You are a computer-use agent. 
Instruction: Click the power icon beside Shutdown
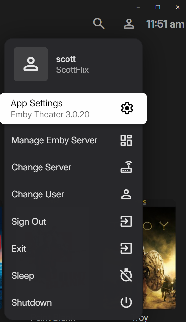point(126,302)
